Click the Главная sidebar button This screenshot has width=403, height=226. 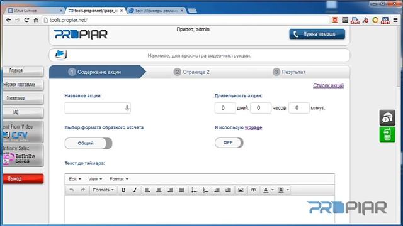click(23, 71)
